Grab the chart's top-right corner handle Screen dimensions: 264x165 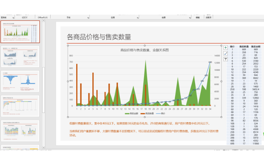click(221, 45)
